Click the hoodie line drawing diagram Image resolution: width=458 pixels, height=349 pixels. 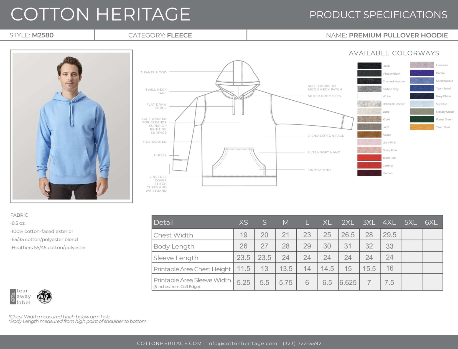click(x=263, y=123)
